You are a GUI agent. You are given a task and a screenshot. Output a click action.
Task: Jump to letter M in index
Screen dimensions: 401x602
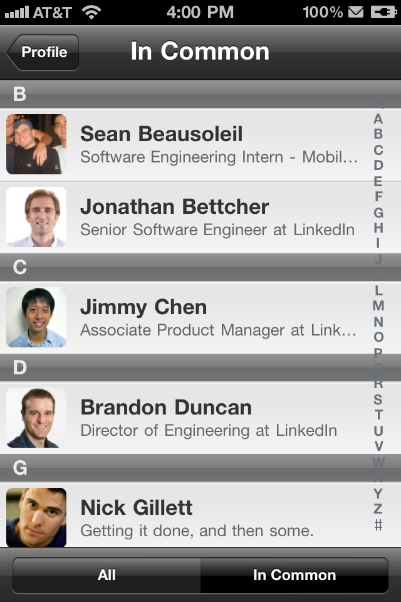point(378,306)
